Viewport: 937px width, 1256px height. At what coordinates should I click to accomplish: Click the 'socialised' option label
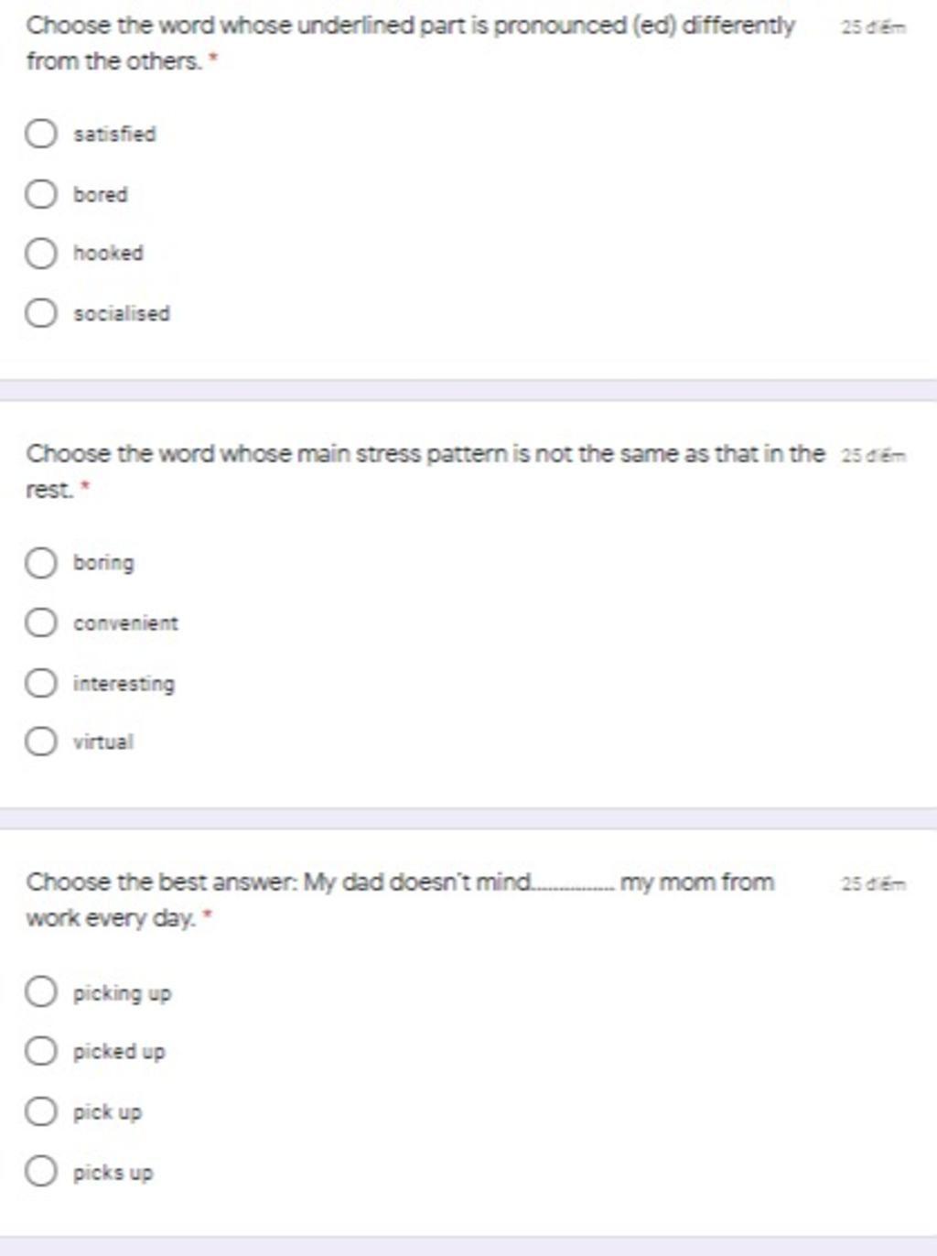click(x=122, y=314)
